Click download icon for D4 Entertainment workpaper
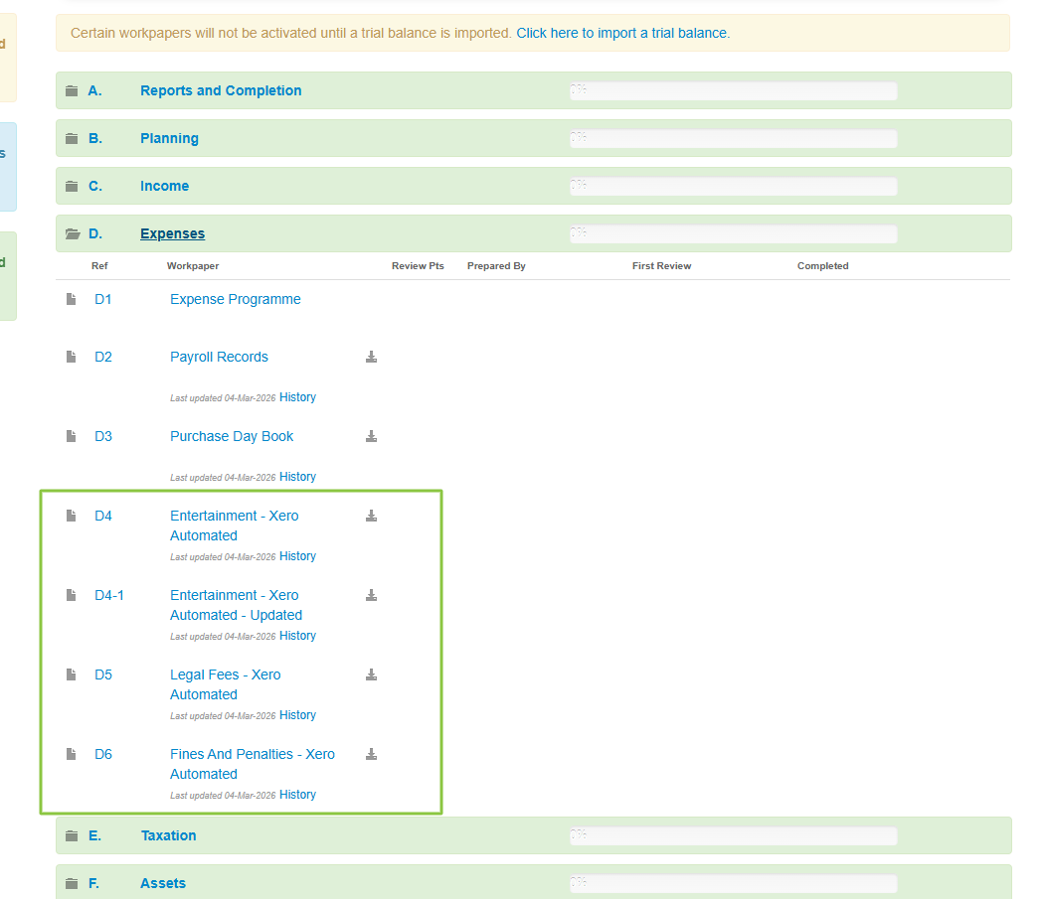This screenshot has width=1046, height=899. point(371,517)
